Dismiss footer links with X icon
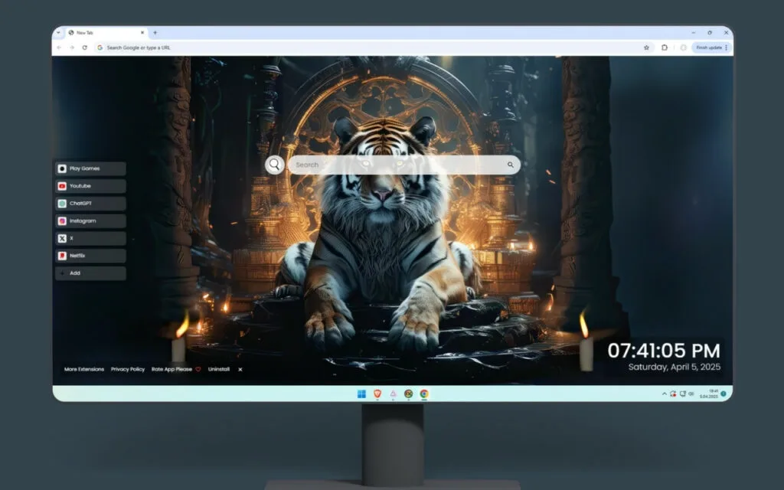 240,370
